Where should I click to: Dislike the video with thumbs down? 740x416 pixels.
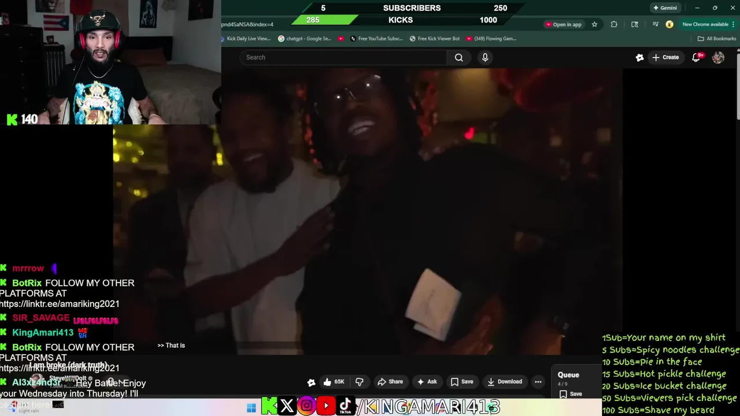click(x=359, y=381)
